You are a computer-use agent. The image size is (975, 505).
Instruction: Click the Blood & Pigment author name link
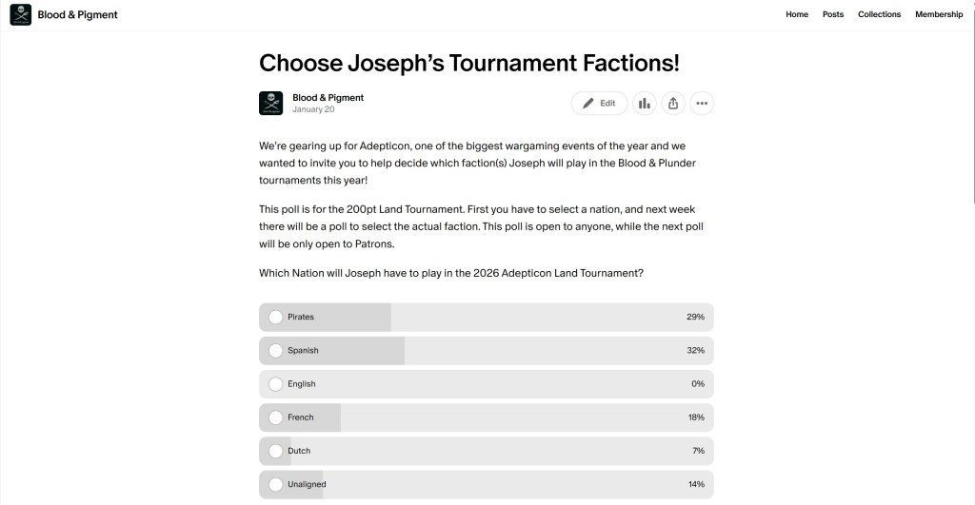coord(328,98)
